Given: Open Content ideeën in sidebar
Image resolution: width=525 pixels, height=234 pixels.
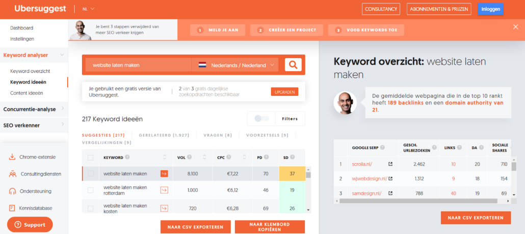Looking at the screenshot, I should pyautogui.click(x=27, y=93).
